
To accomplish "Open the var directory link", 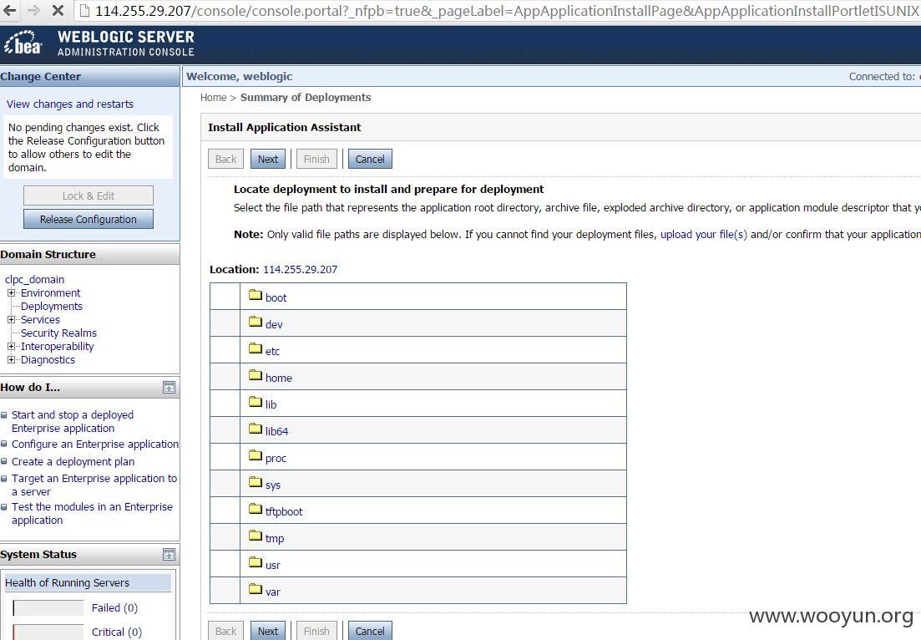I will 272,592.
